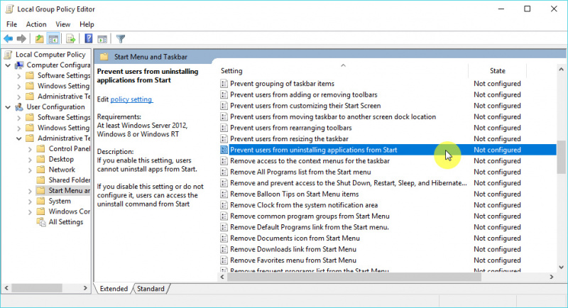Viewport: 568px width, 308px height.
Task: Select the All Settings tree item label
Action: pos(66,222)
